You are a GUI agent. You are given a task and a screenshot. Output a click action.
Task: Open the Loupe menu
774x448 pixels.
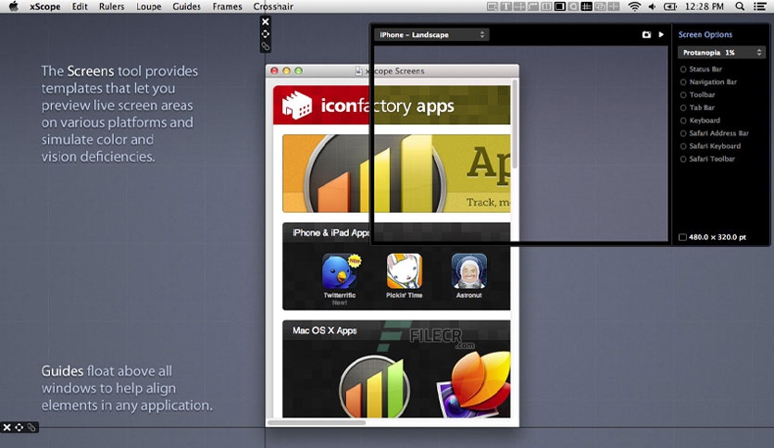pos(148,6)
